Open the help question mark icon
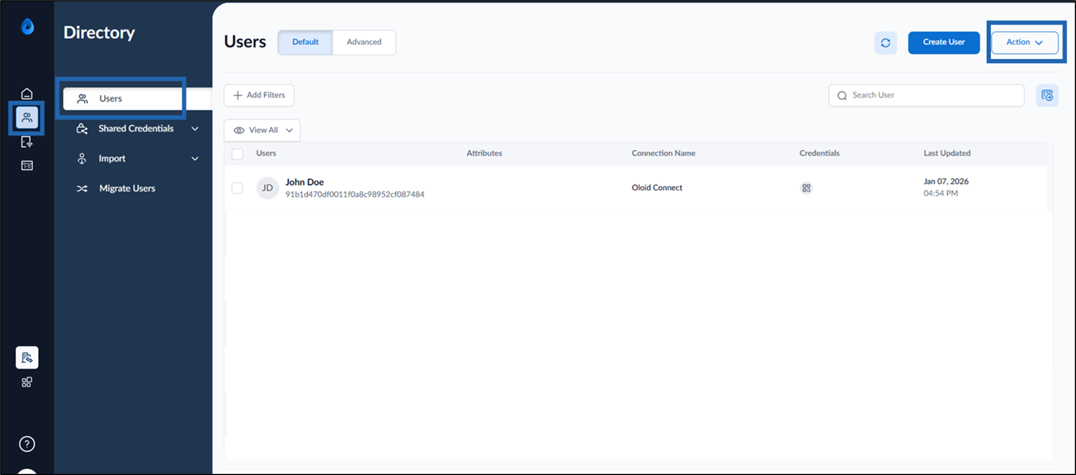Screen dimensions: 1076x475 (27, 444)
